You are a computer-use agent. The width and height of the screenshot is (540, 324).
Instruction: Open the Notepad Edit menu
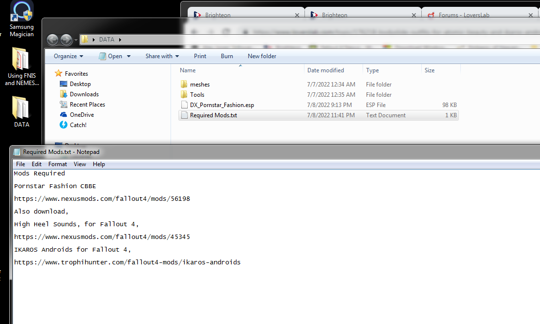click(x=37, y=164)
